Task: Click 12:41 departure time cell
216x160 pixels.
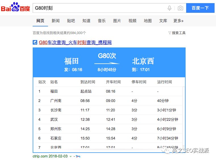Action: [111, 119]
